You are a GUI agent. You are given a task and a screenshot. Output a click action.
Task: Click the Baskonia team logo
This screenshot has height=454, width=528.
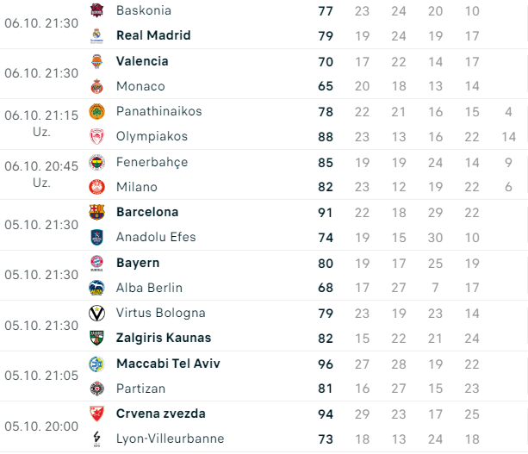tap(97, 10)
